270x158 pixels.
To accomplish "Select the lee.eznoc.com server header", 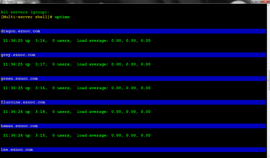I will 133,150.
